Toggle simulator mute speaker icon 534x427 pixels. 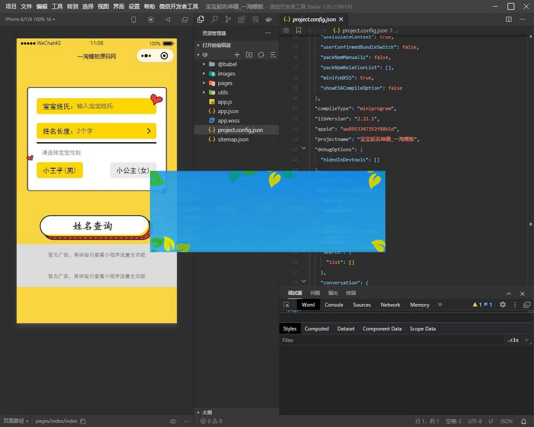click(168, 20)
